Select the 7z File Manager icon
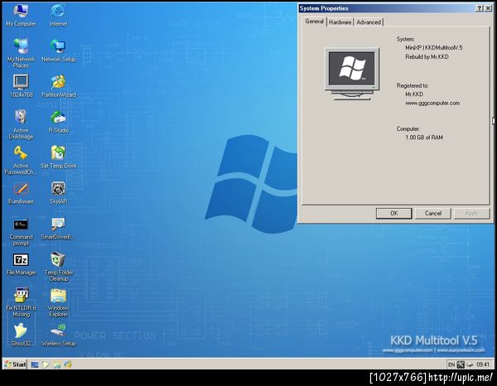The height and width of the screenshot is (386, 497). point(21,263)
